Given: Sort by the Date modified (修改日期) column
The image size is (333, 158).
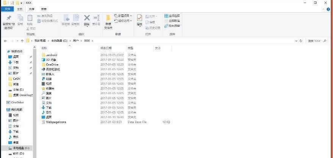Looking at the screenshot, I should coord(106,48).
